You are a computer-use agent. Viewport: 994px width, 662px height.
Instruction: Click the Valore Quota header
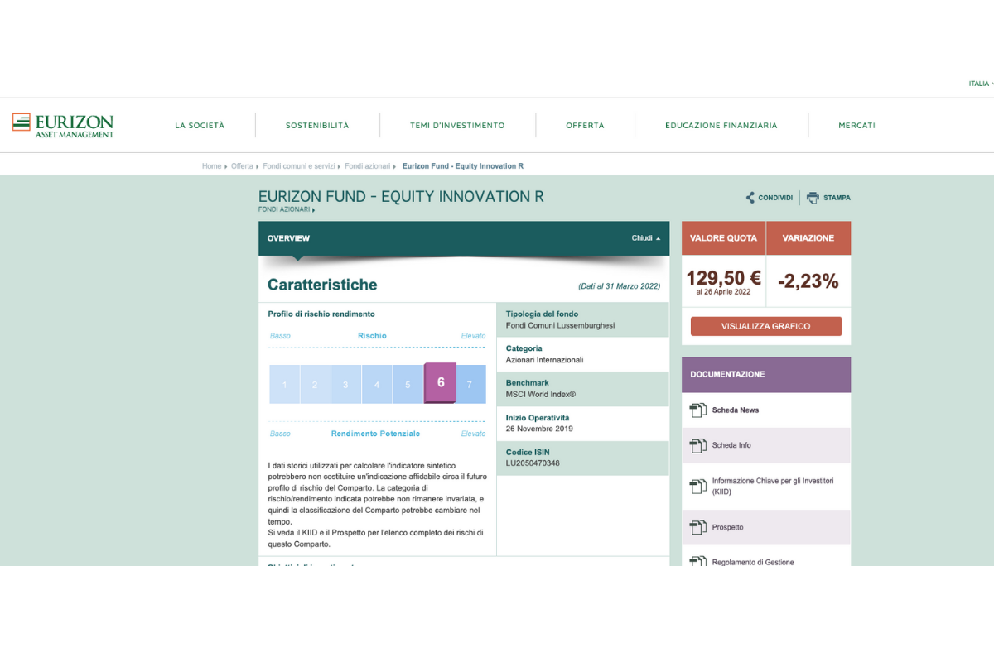coord(724,238)
